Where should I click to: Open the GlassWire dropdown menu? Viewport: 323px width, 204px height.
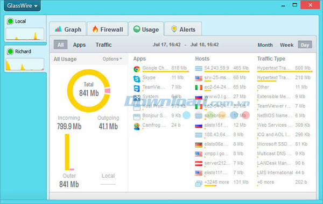click(x=22, y=5)
